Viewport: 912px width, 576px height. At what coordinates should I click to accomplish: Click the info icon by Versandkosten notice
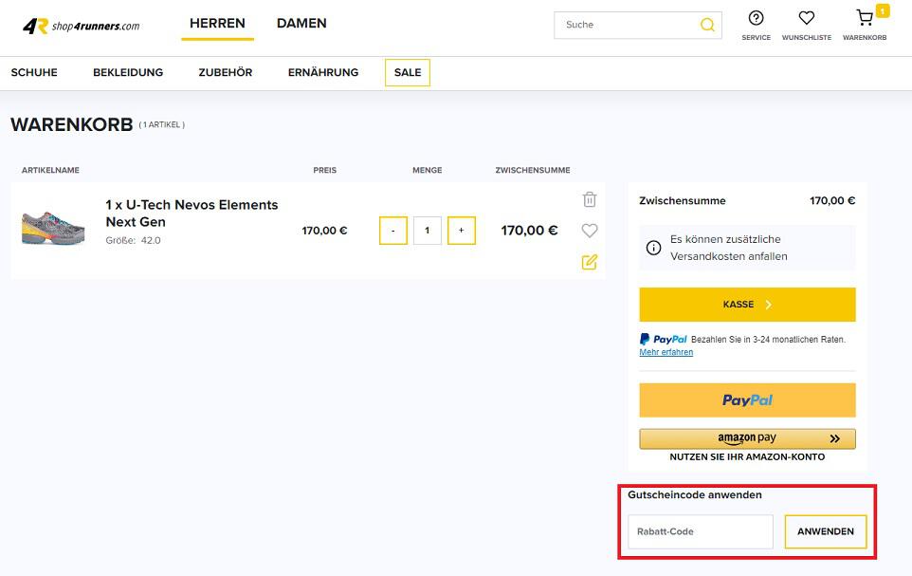[x=653, y=248]
